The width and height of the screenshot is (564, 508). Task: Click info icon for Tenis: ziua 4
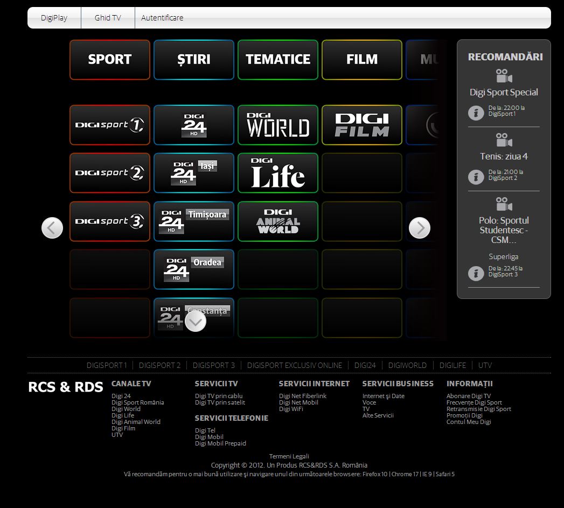[x=475, y=177]
